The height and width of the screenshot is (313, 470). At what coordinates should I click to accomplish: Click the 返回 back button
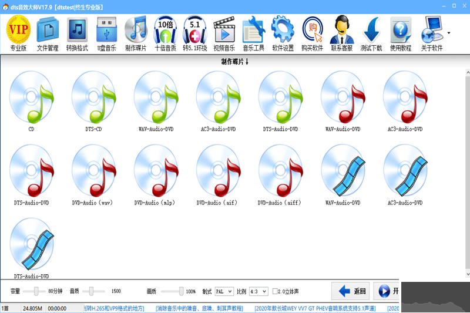coord(350,291)
